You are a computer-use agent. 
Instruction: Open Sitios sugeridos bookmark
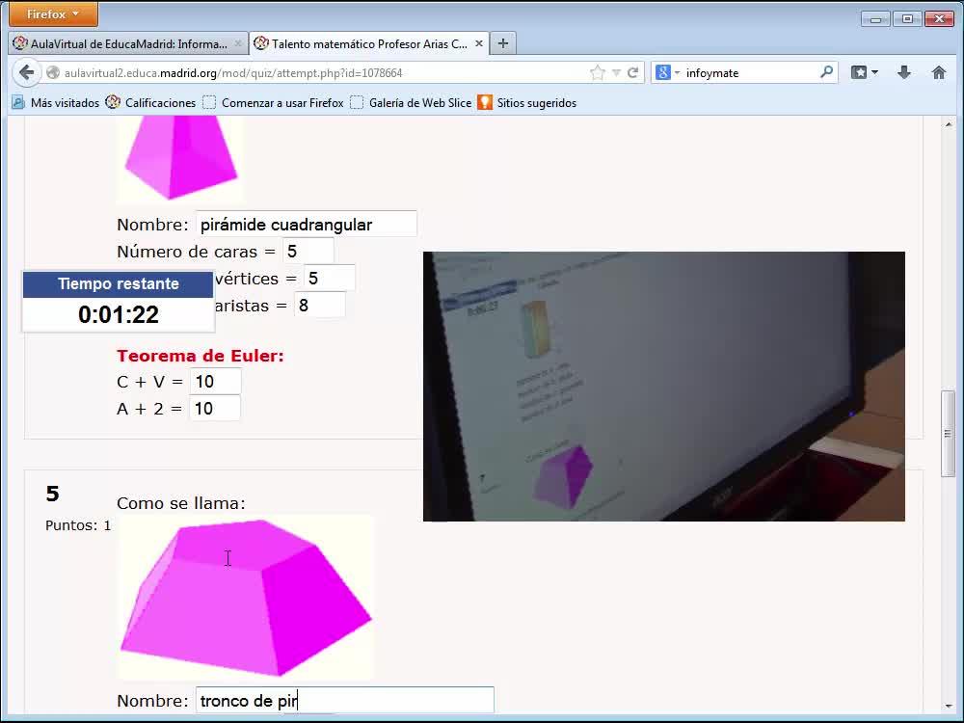tap(527, 103)
